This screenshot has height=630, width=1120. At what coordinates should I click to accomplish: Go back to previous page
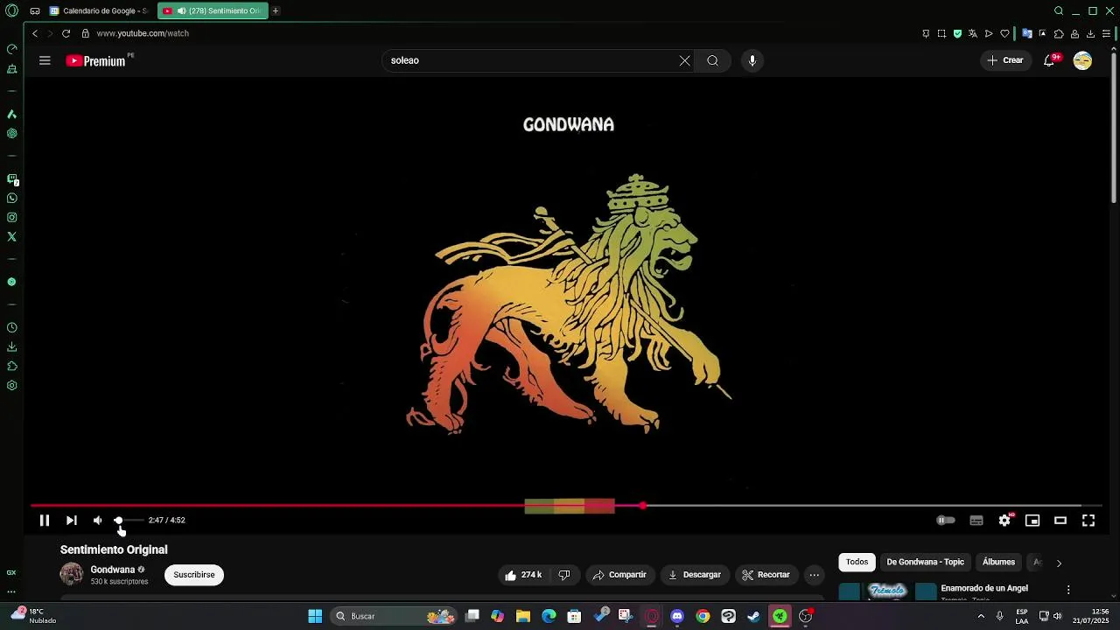pyautogui.click(x=35, y=33)
